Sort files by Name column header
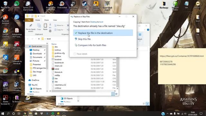Image resolution: width=206 pixels, height=116 pixels. click(54, 44)
